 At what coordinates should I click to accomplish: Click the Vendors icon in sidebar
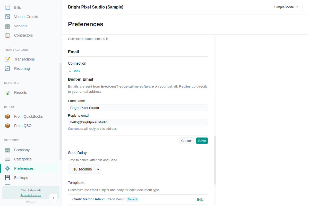click(x=7, y=26)
